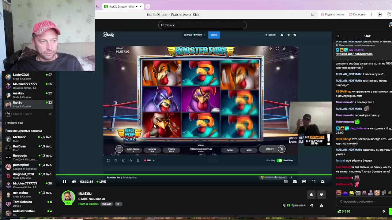The width and height of the screenshot is (392, 220).
Task: Open the browser three-dot page menu
Action: point(371,14)
